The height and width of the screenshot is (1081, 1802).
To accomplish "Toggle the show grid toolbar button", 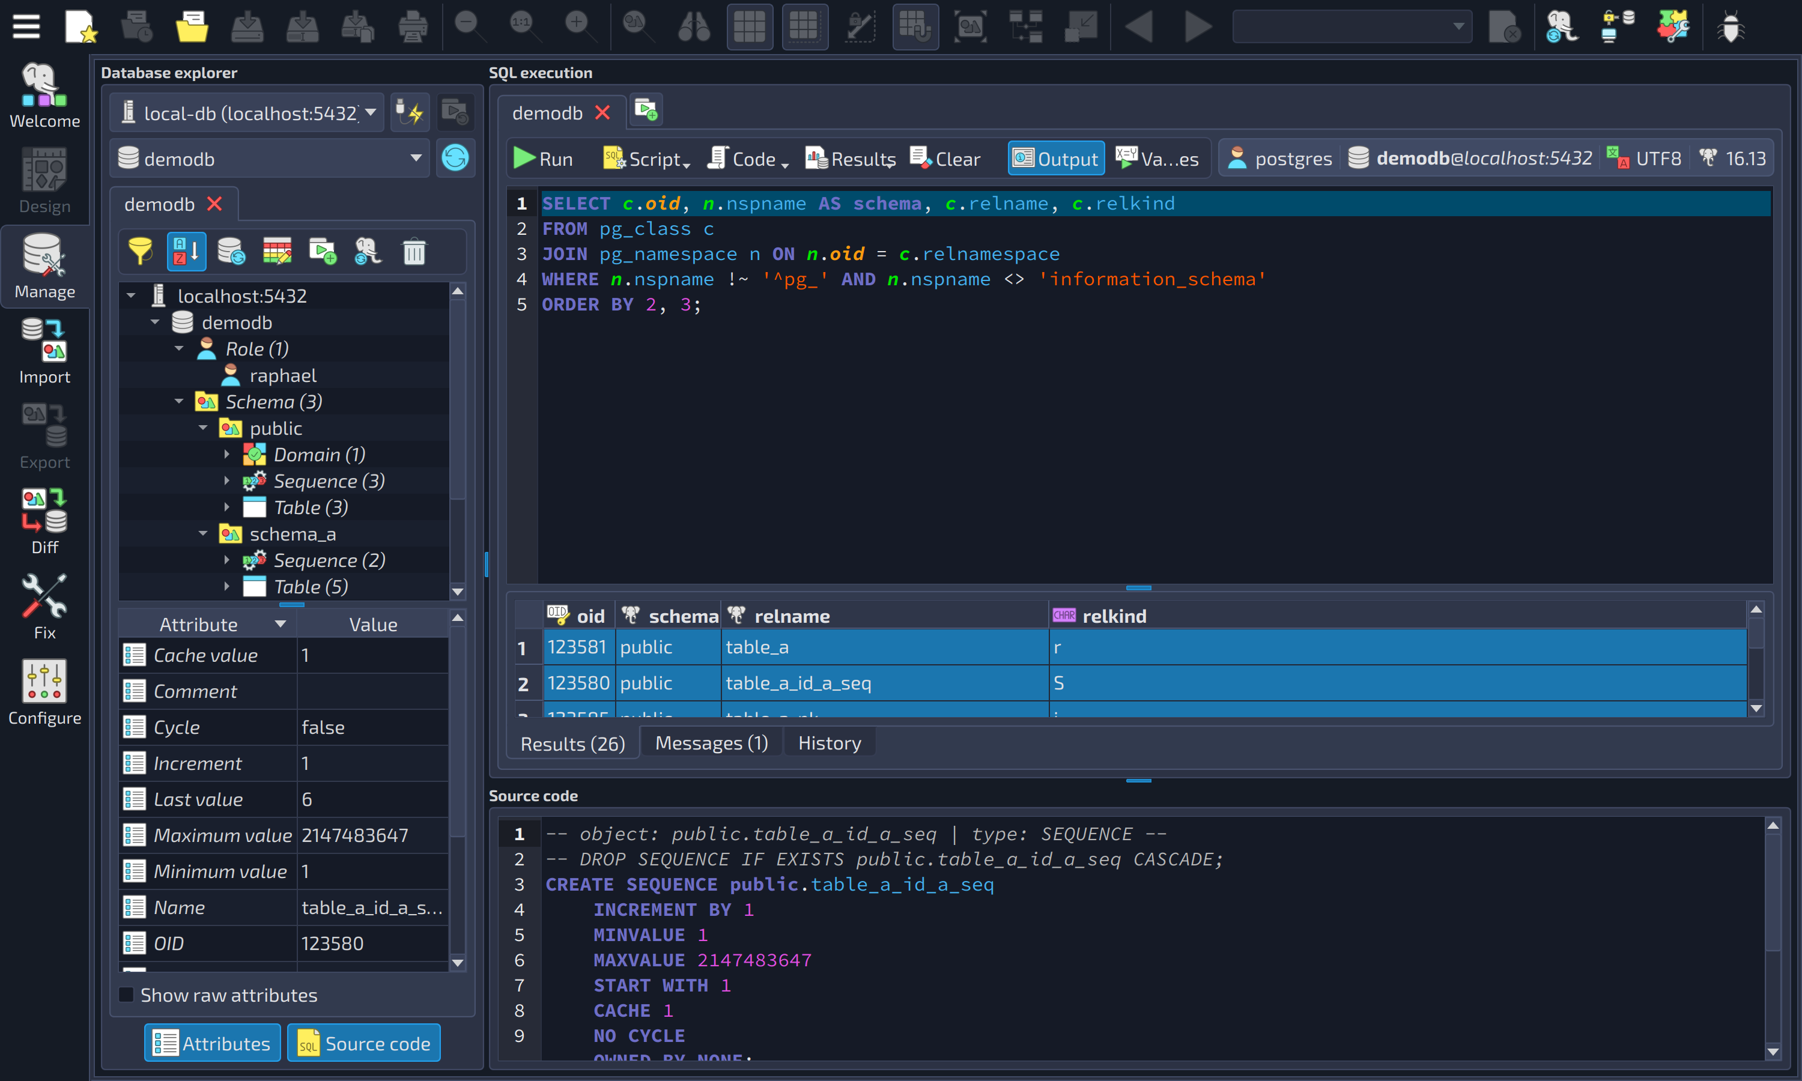I will [x=750, y=27].
